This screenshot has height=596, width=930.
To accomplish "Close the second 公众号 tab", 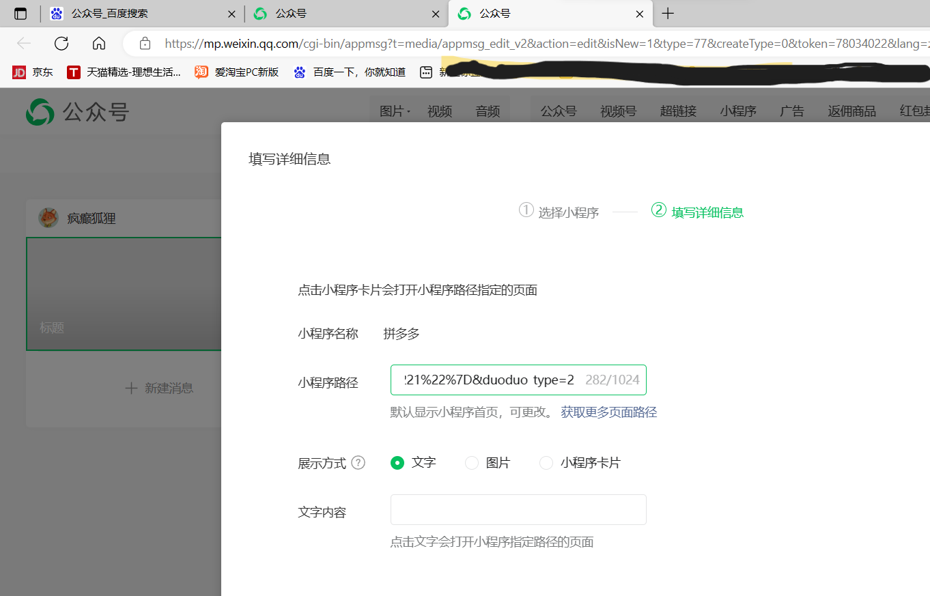I will pos(436,14).
